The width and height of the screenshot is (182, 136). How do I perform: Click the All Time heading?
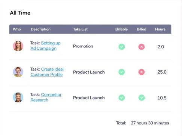20,13
